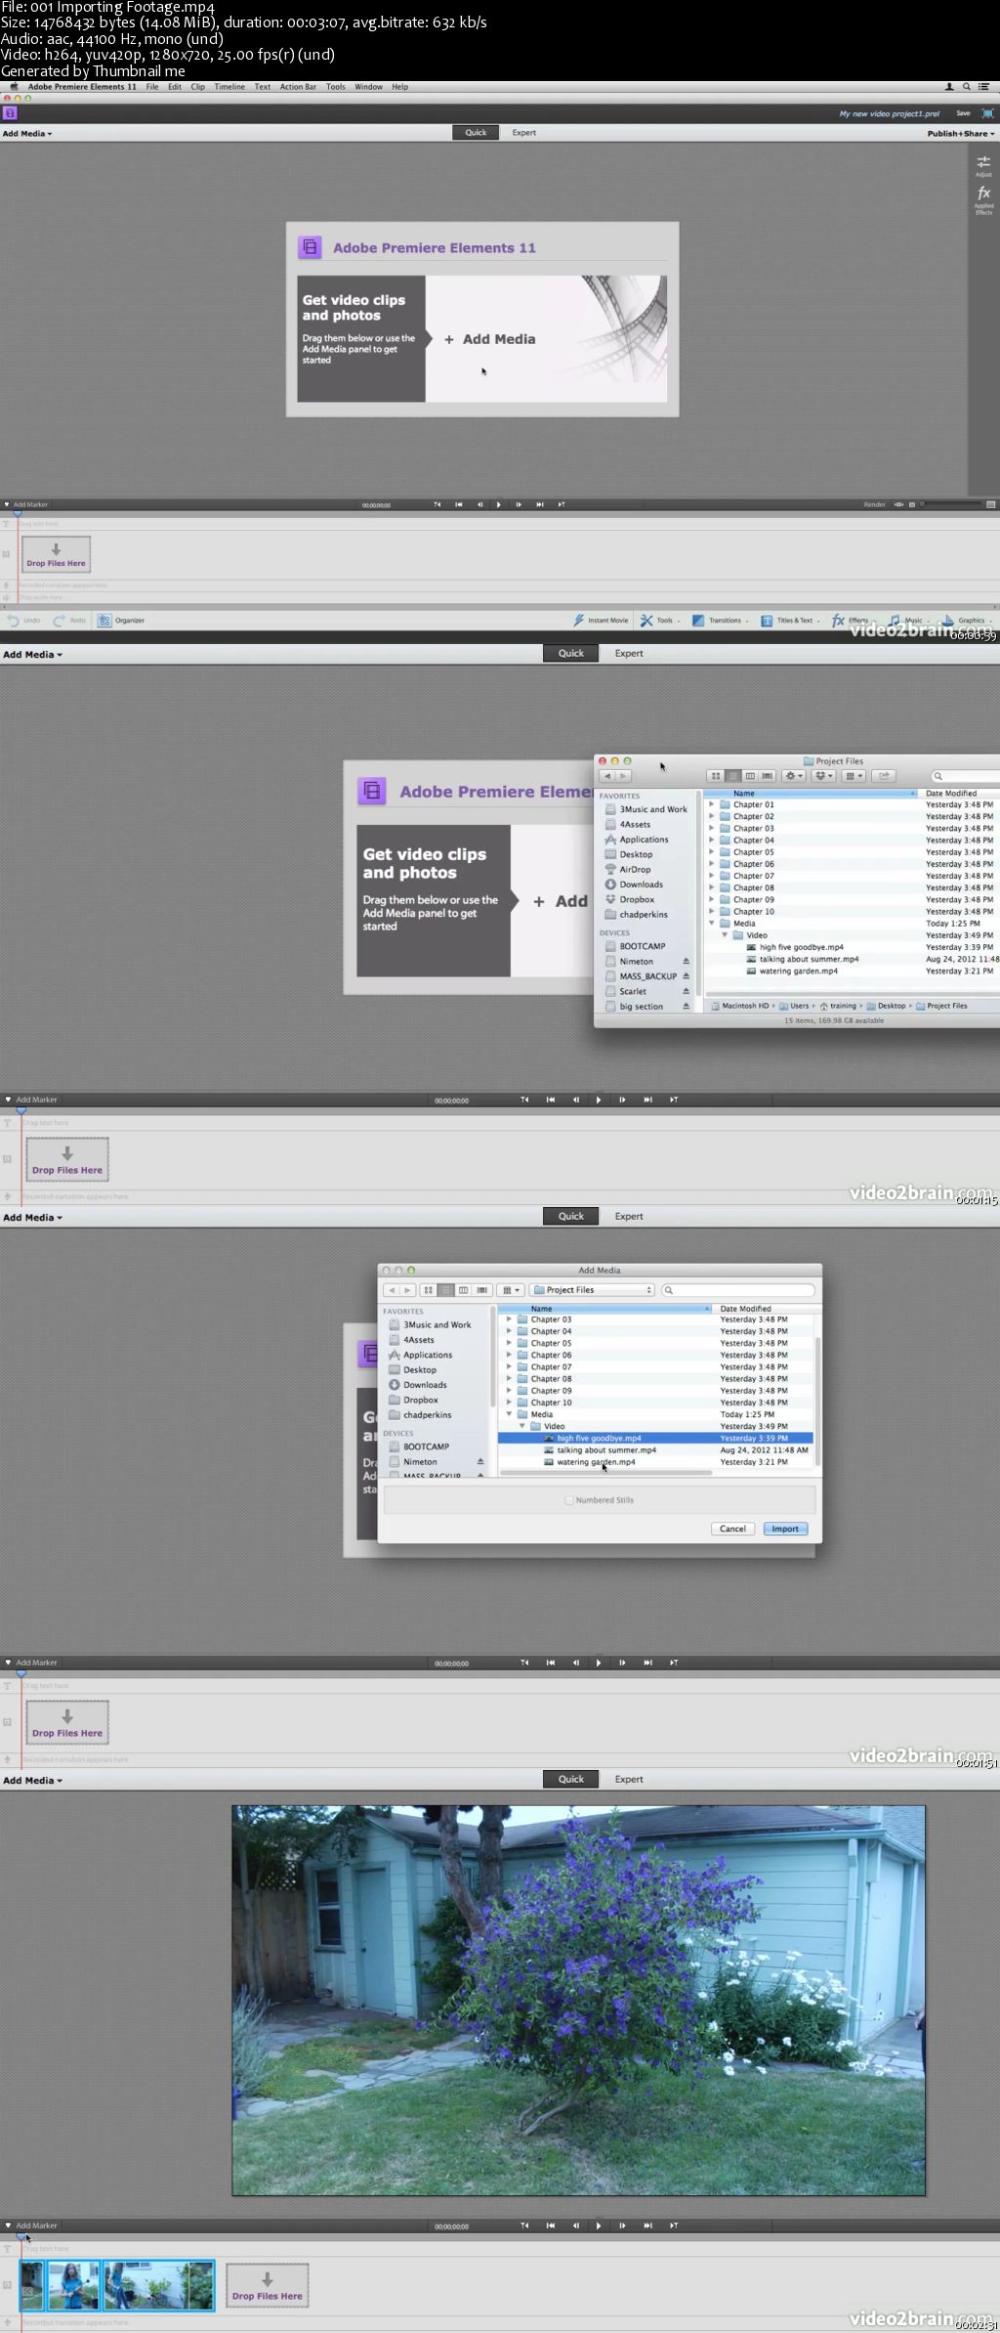Check the Numbered Stills checkbox
Image resolution: width=1000 pixels, height=2333 pixels.
pyautogui.click(x=569, y=1500)
